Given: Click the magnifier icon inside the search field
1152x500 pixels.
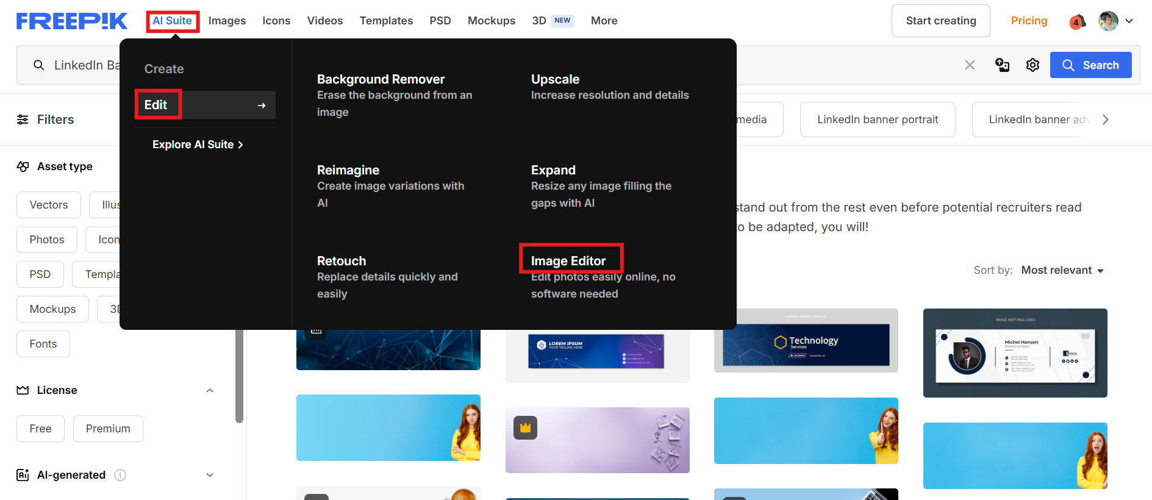Looking at the screenshot, I should pos(38,65).
